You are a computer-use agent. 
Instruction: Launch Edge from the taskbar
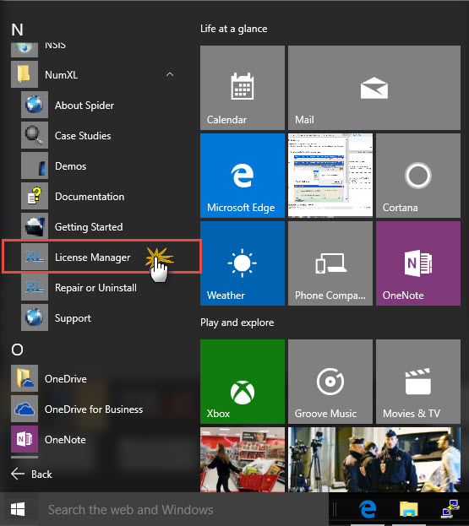368,509
